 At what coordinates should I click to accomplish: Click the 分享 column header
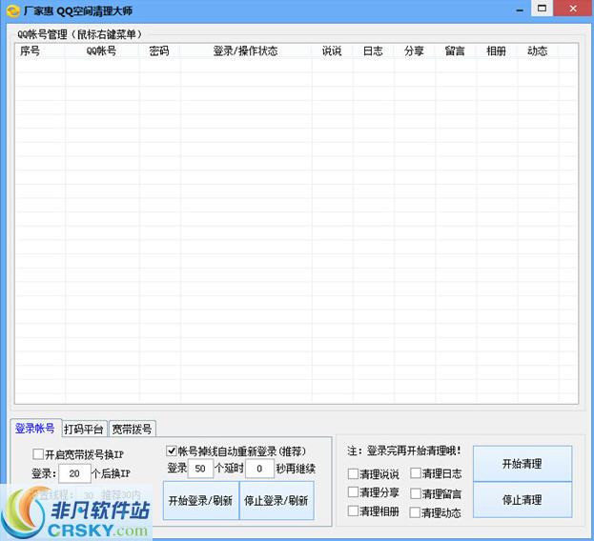click(x=414, y=51)
